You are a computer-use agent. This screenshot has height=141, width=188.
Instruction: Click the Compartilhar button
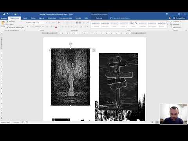point(179,18)
